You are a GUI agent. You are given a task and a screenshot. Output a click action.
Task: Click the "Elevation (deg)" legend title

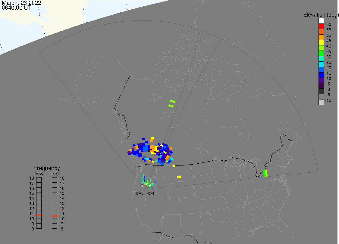pos(321,15)
